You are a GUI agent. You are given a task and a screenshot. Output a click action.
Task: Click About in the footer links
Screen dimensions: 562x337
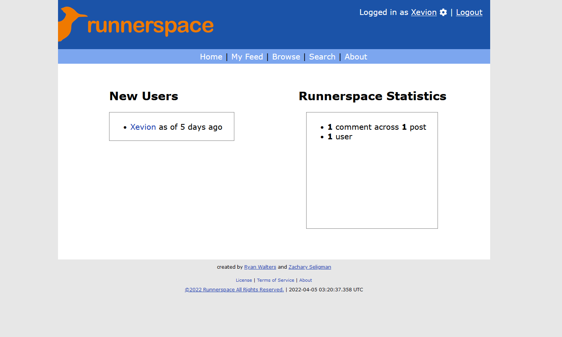tap(305, 280)
